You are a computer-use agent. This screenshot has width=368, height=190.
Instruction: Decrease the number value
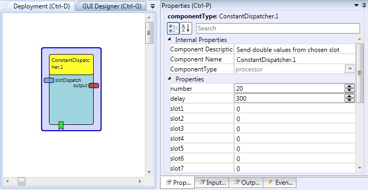[350, 91]
